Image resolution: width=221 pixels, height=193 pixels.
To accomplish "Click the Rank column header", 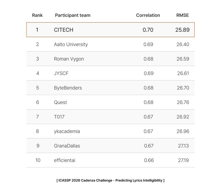I will tap(37, 15).
